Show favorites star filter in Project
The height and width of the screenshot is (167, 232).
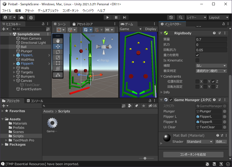coord(144,106)
